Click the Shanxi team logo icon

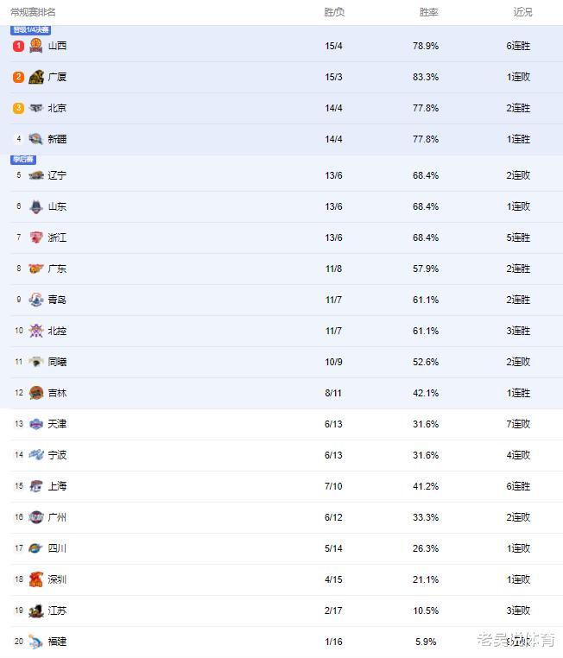click(36, 46)
